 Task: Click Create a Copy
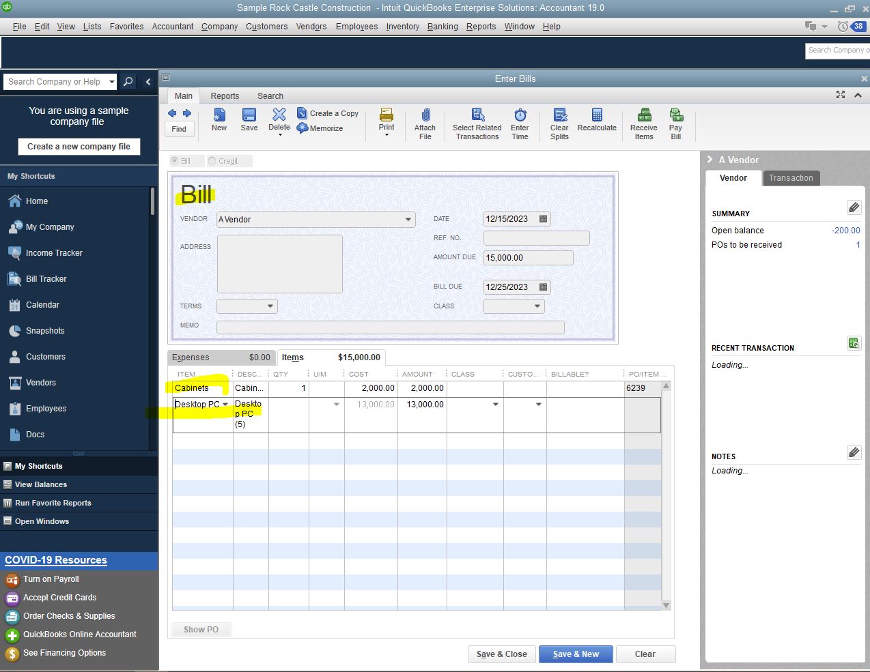pos(328,113)
